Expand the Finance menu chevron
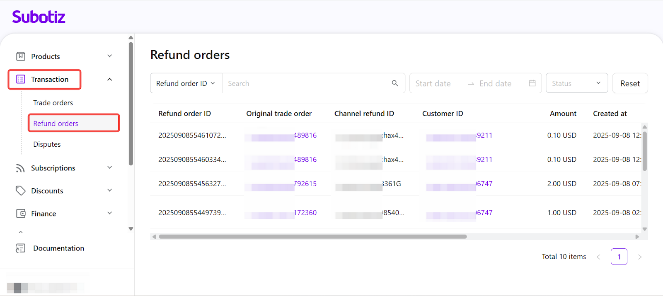Image resolution: width=663 pixels, height=296 pixels. [110, 213]
